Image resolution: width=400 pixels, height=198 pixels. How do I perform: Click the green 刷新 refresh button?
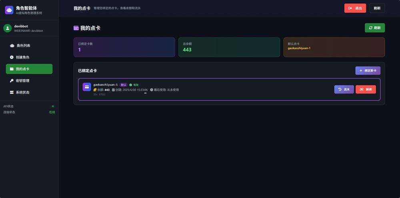pos(375,28)
